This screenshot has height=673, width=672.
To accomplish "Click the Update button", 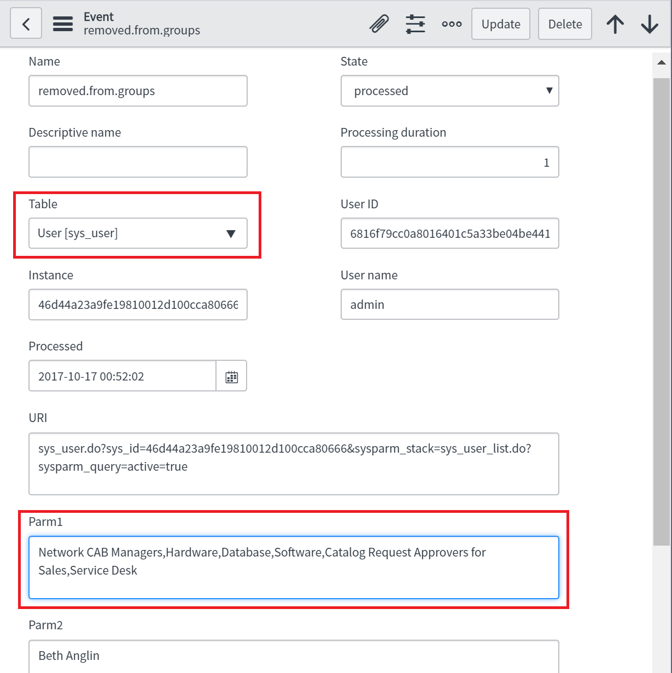I will click(x=500, y=24).
